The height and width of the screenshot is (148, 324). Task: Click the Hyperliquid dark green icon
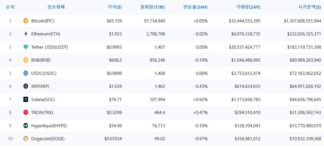click(26, 126)
